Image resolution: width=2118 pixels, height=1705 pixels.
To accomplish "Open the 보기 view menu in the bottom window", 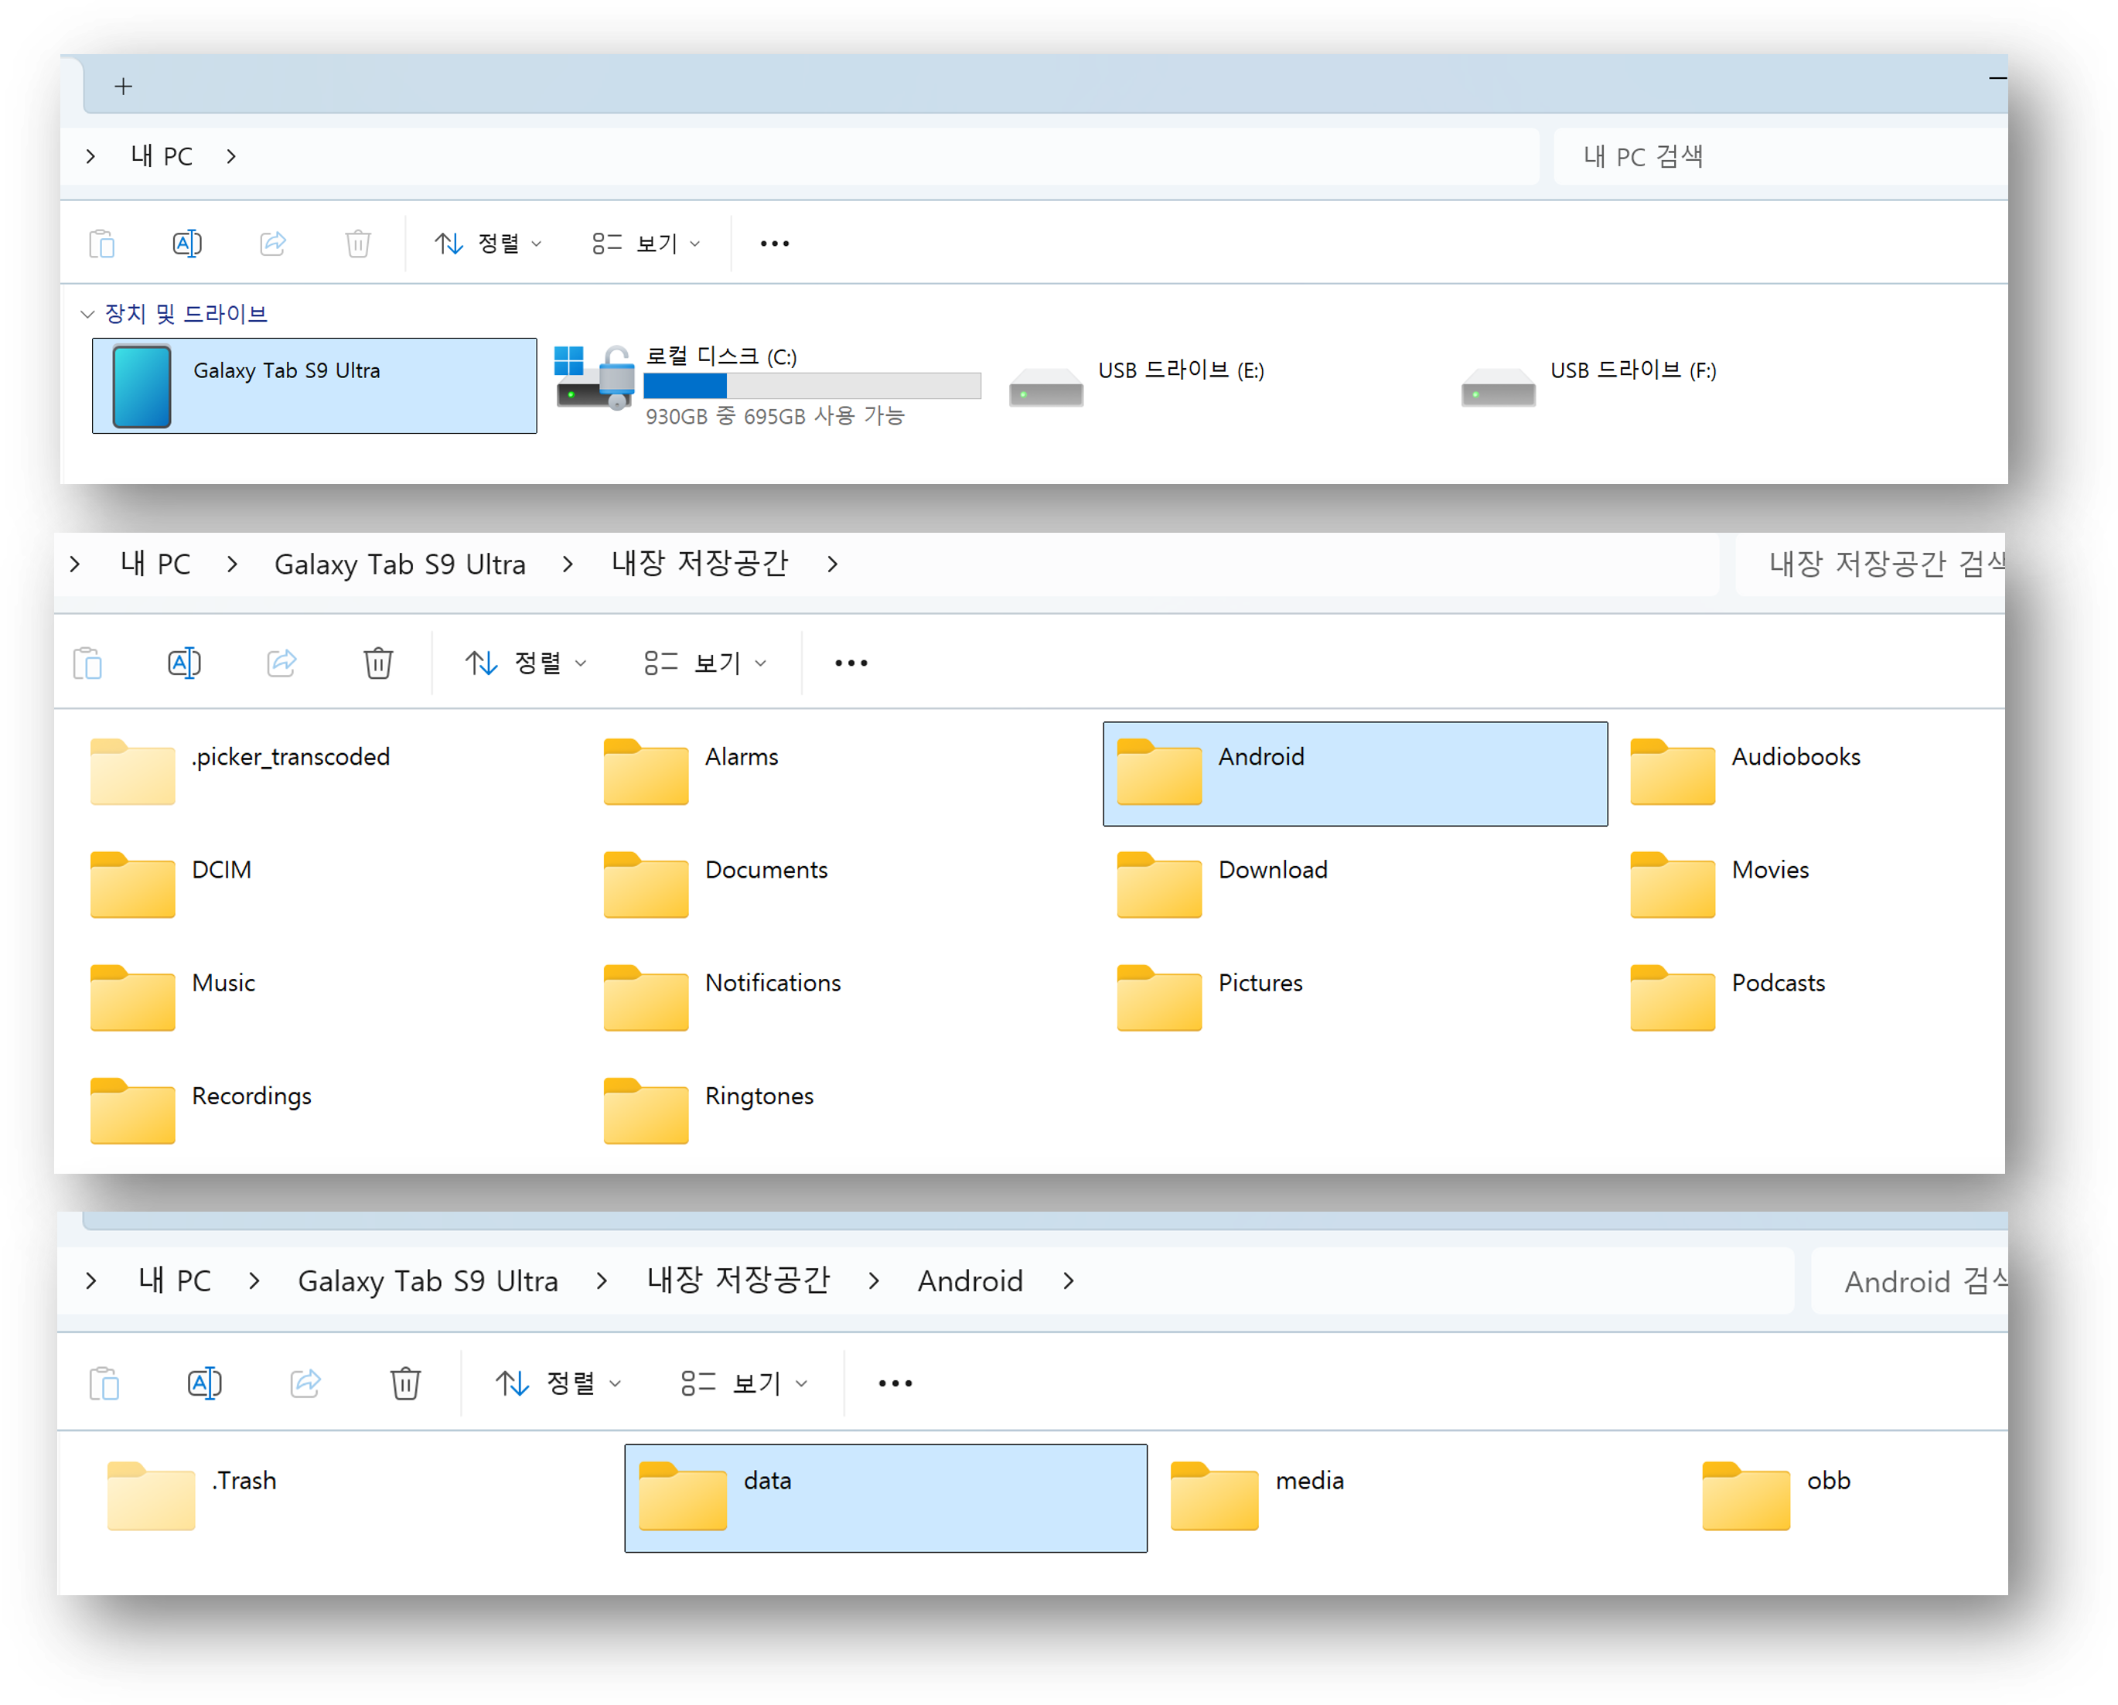I will point(744,1384).
